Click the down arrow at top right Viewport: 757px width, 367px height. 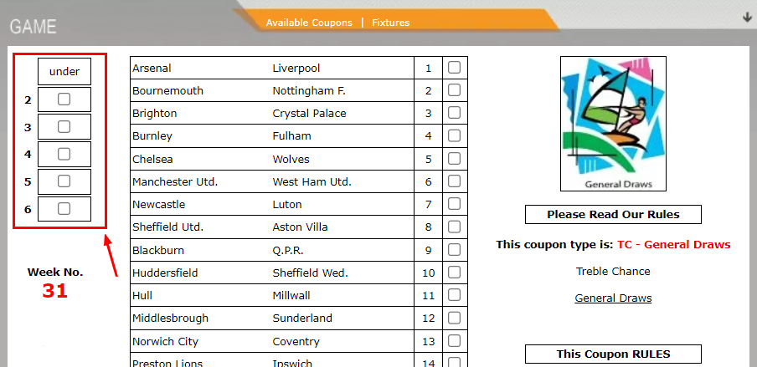746,17
